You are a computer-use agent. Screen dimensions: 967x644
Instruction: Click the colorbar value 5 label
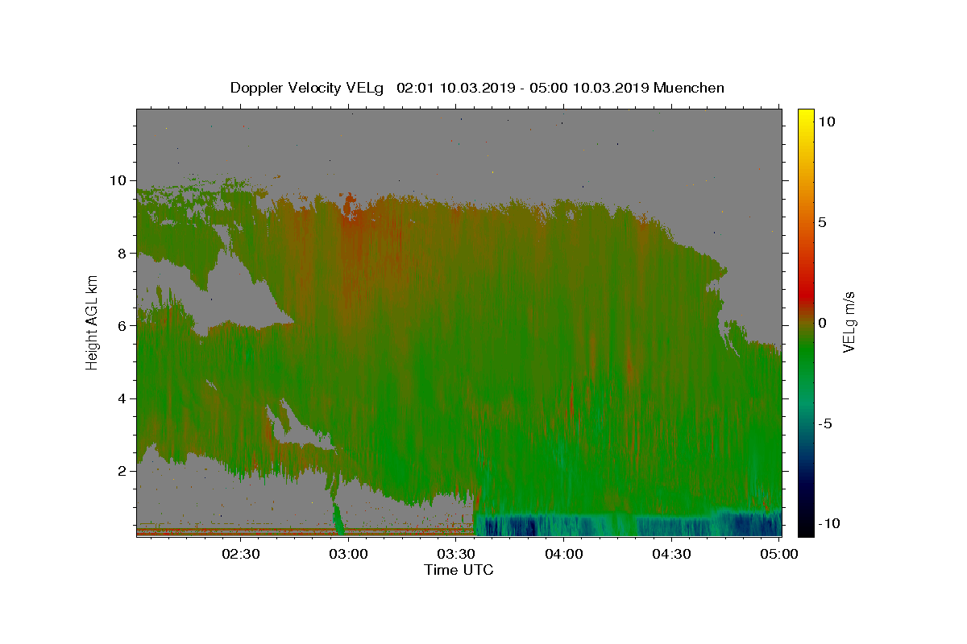823,222
